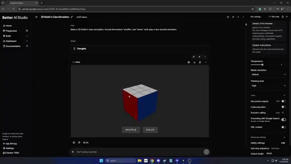Open Discord from the taskbar
Viewport: 291px width, 164px height.
[x=158, y=160]
